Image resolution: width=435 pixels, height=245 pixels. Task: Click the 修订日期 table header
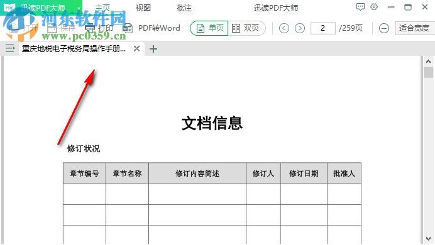tap(304, 174)
